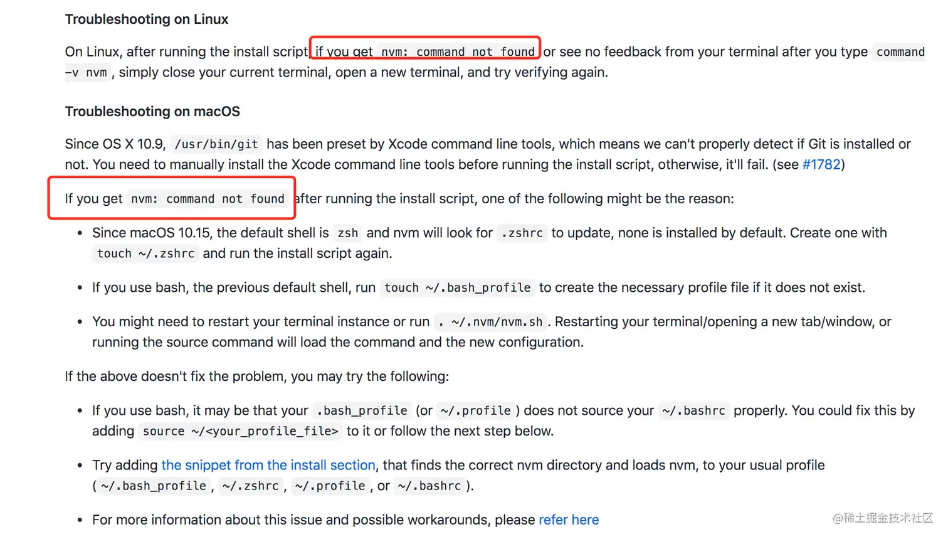Click the "zsh" default shell code snippet
This screenshot has height=539, width=948.
(347, 233)
